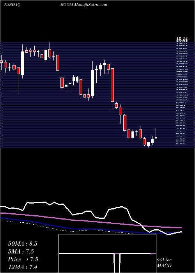Image resolution: width=195 pixels, height=273 pixels.
Task: Click the 15.14 top price axis value
Action: (x=182, y=39)
